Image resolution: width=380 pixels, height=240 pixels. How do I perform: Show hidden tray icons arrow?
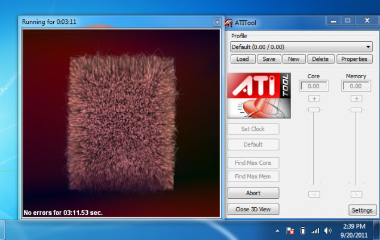[277, 231]
